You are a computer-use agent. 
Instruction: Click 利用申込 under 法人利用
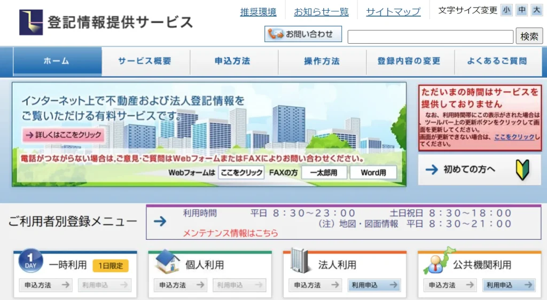point(374,286)
